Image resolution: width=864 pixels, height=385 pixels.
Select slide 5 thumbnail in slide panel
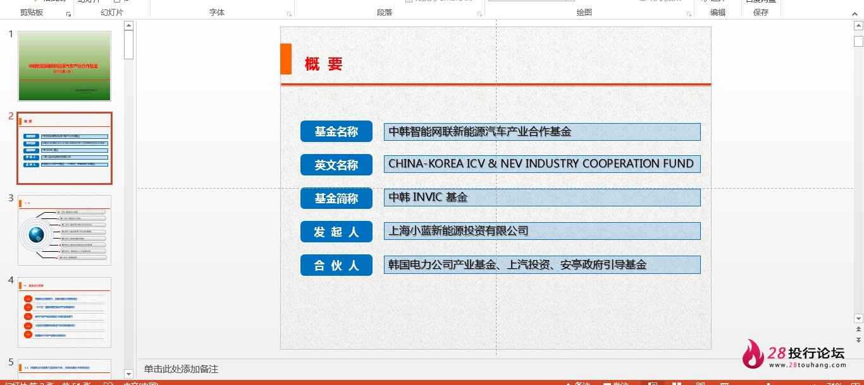tap(65, 369)
